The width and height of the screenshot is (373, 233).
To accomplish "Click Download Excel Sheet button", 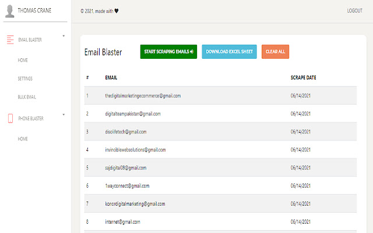I will 229,52.
